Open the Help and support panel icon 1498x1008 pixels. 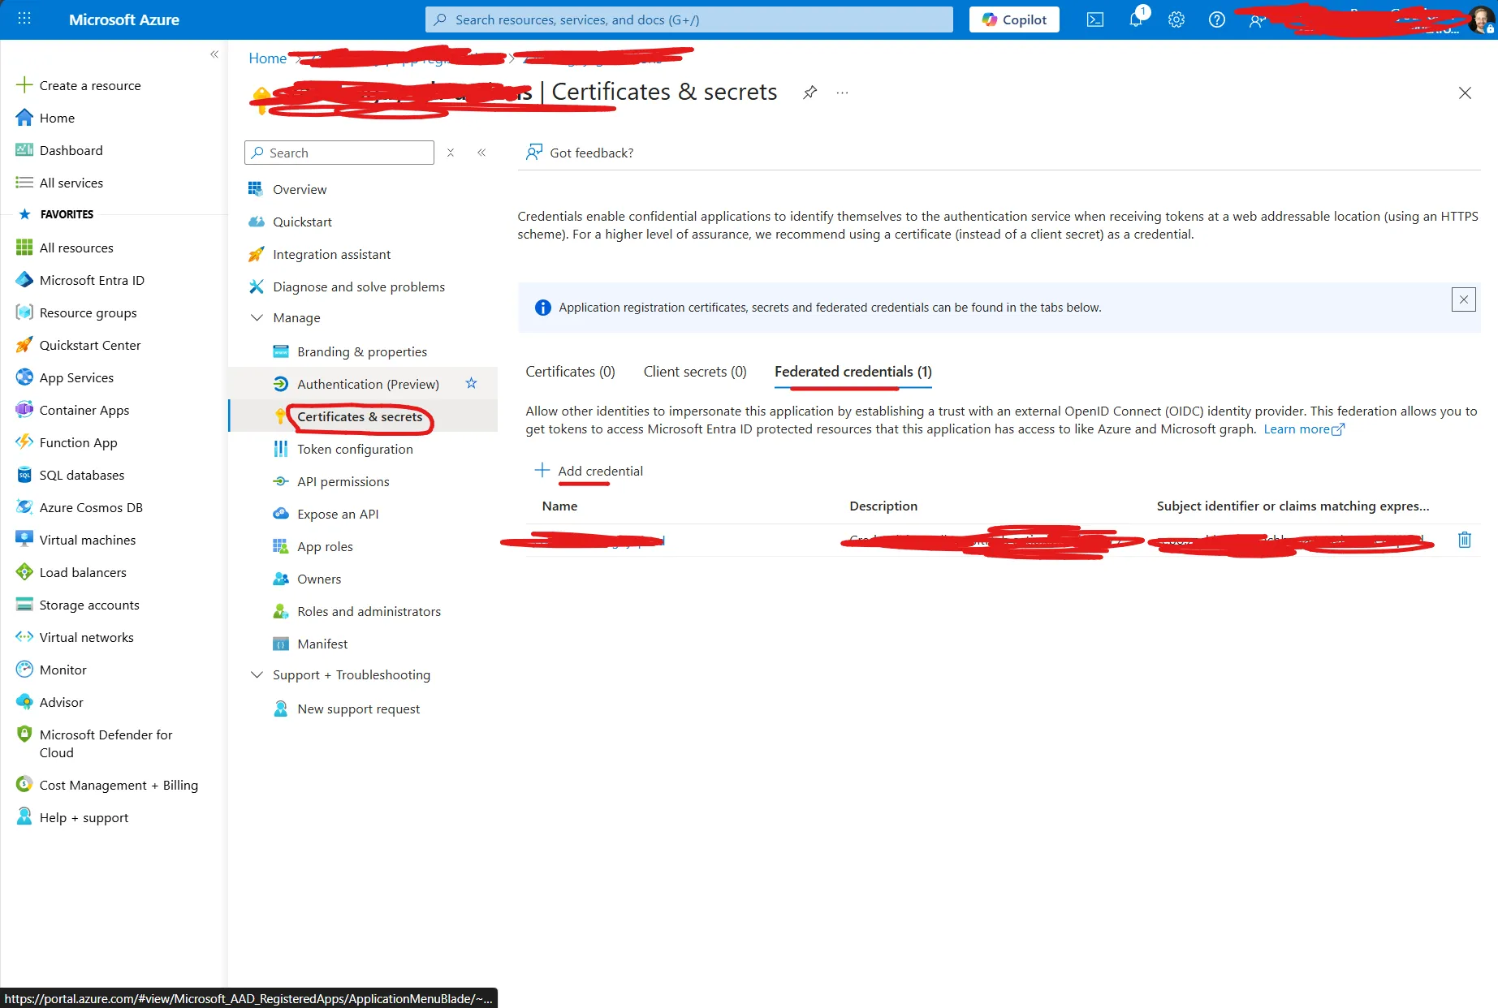tap(1216, 19)
